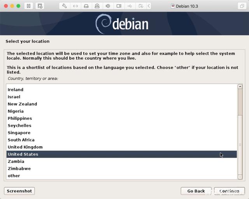Click the Screenshot button
Viewport: 249px width, 199px height.
point(19,191)
